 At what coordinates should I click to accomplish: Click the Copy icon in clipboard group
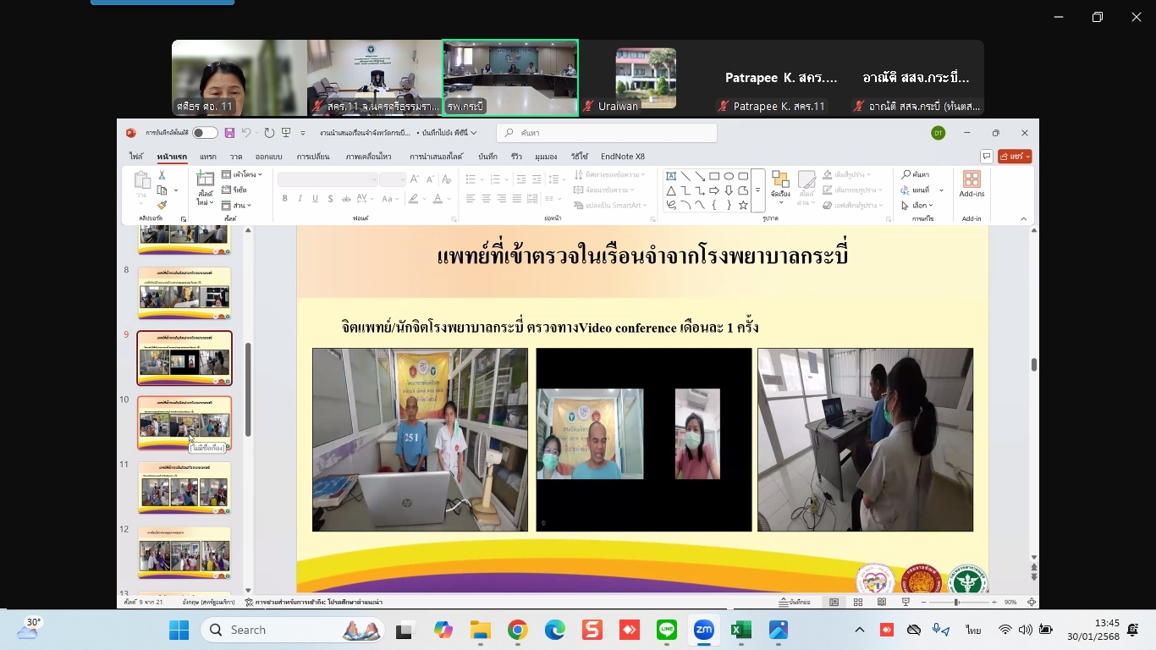162,190
